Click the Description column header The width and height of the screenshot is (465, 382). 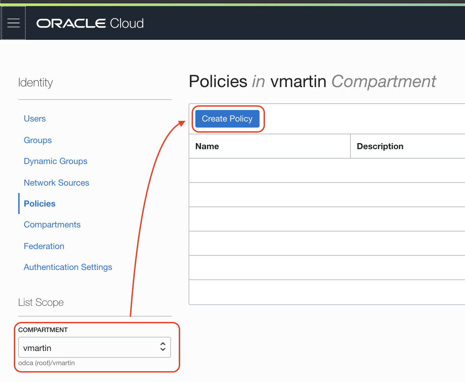point(380,146)
